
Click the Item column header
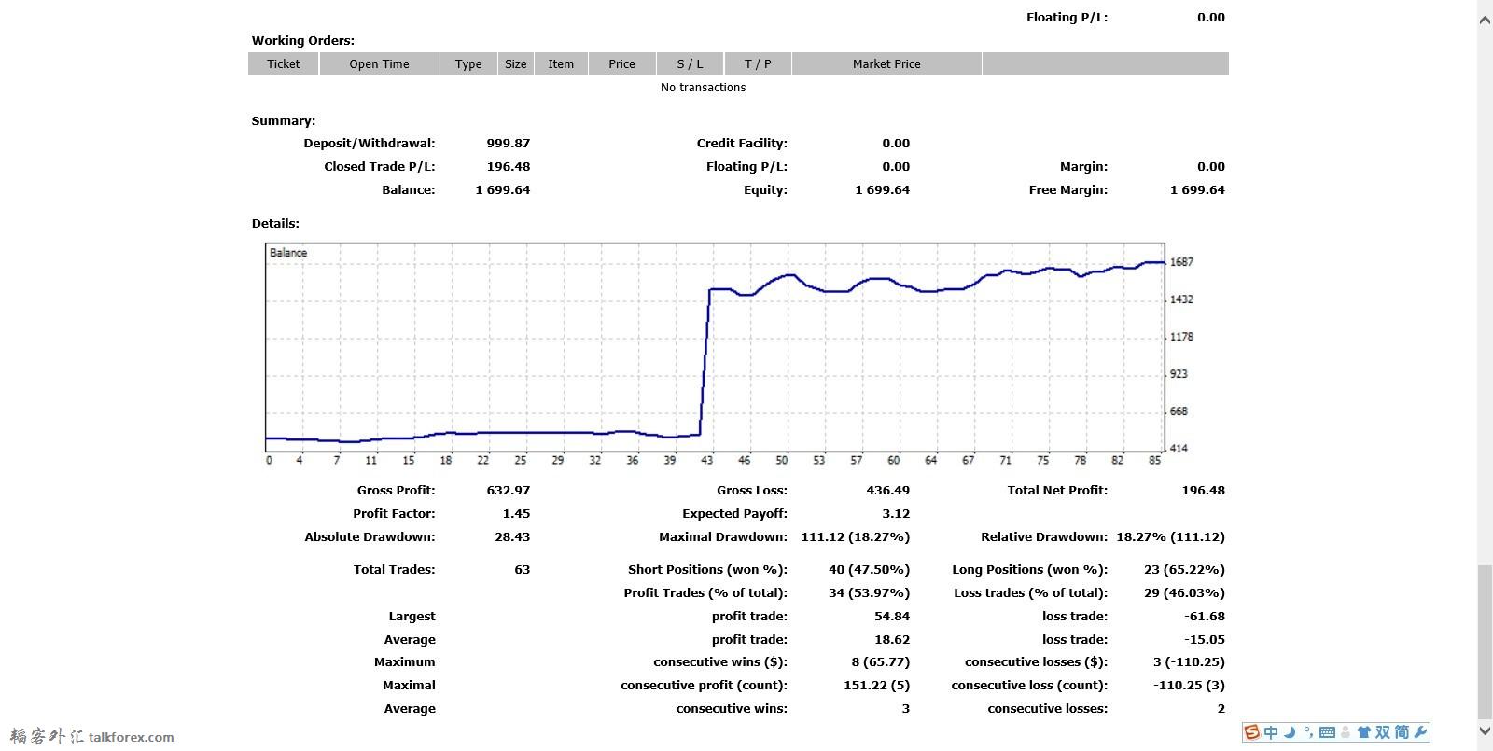click(561, 63)
